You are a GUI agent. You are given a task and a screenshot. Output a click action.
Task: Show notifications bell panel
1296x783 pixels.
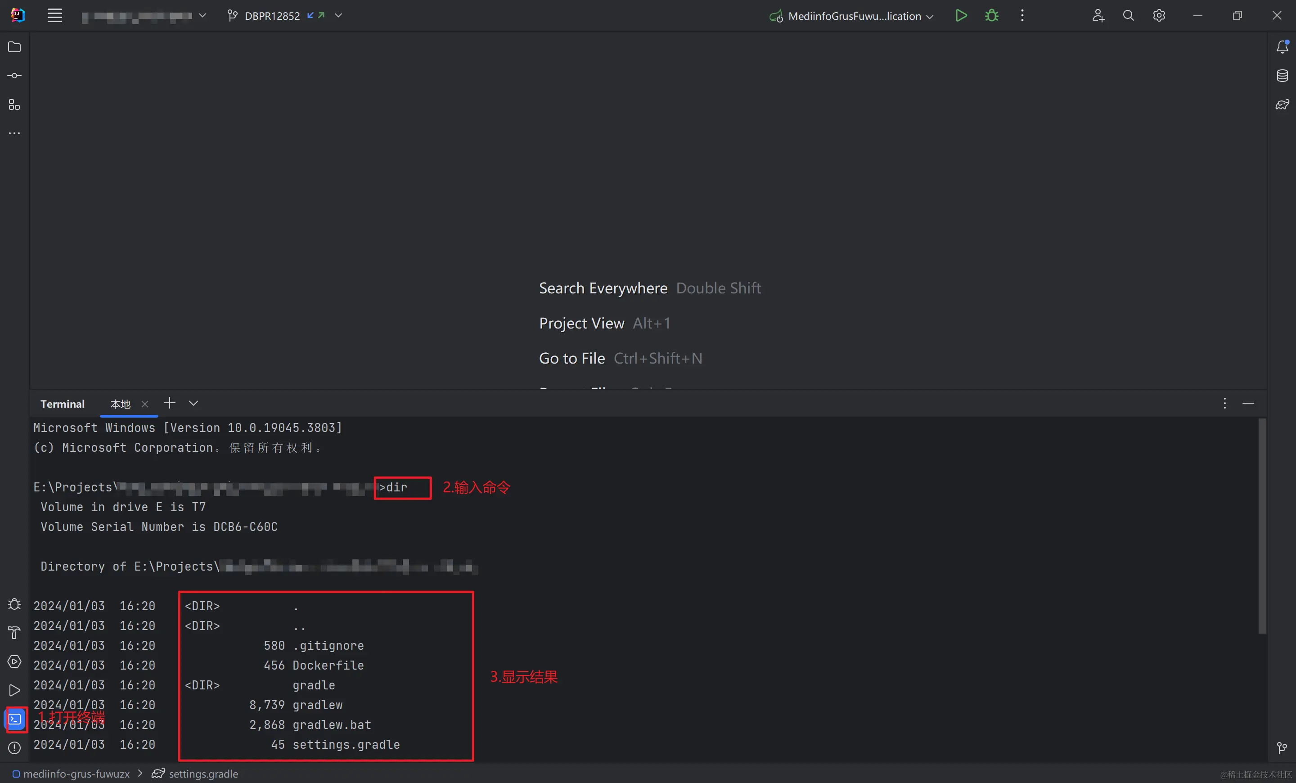pos(1282,47)
